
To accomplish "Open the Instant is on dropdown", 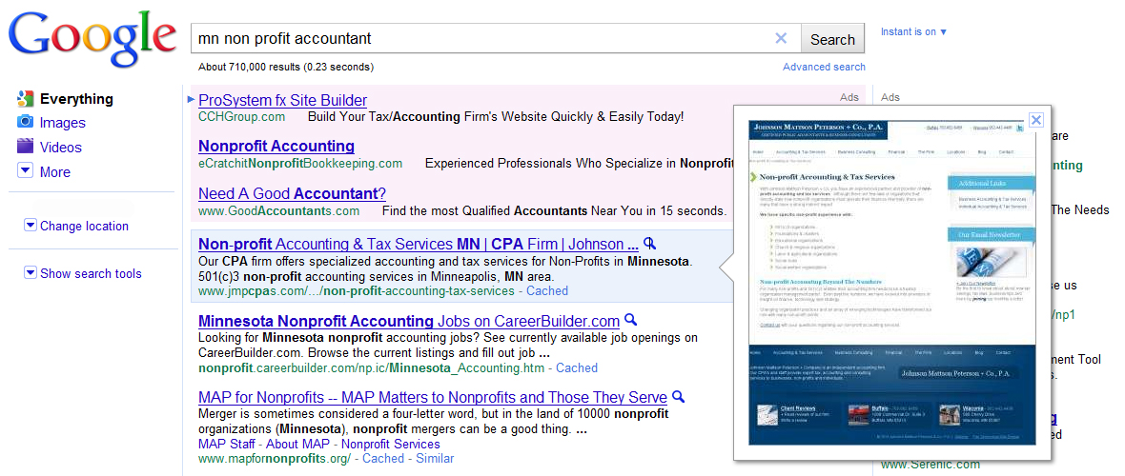I will coord(913,31).
